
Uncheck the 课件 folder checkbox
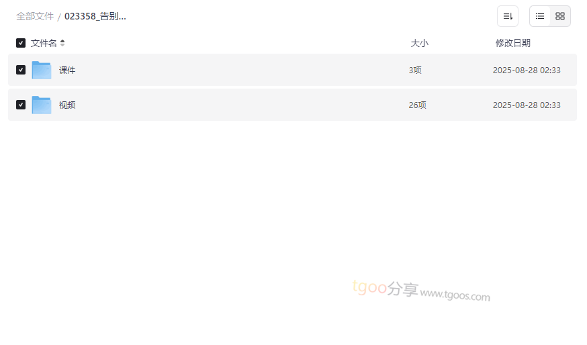21,70
